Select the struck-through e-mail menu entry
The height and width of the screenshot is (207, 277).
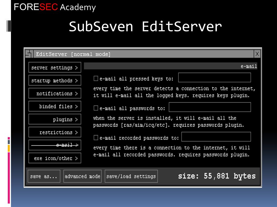pos(55,145)
